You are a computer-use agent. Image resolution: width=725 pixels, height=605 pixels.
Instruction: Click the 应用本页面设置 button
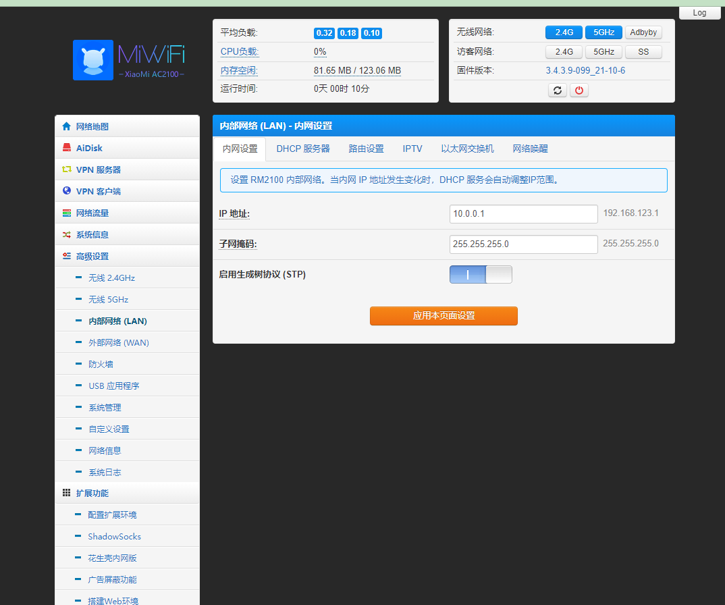pos(444,316)
